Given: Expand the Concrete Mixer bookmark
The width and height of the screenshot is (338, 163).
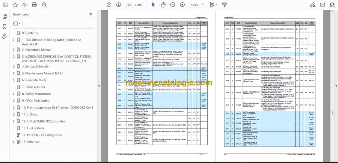Looking at the screenshot, I should pyautogui.click(x=14, y=80).
